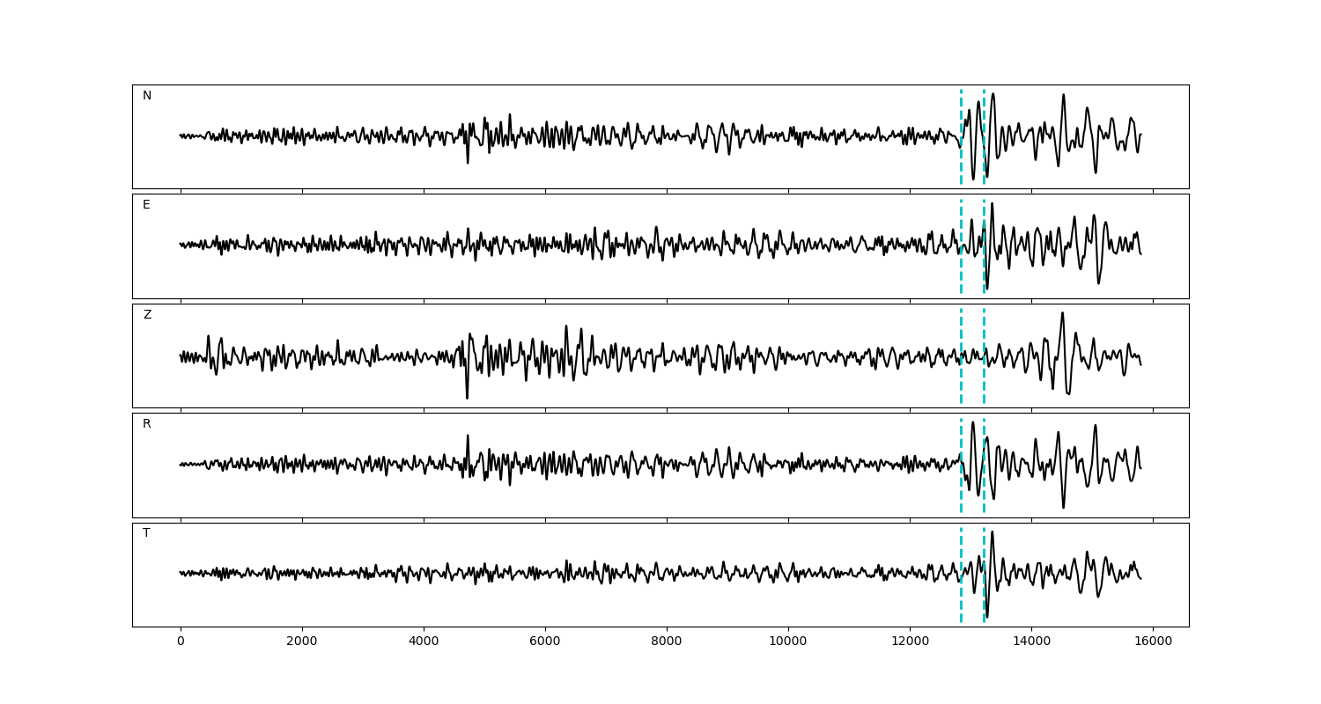The image size is (1321, 704).
Task: Click the 16000 x-axis tick label
Action: [x=1153, y=642]
